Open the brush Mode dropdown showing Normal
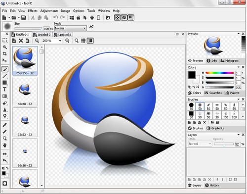The height and width of the screenshot is (194, 247). 70,28
